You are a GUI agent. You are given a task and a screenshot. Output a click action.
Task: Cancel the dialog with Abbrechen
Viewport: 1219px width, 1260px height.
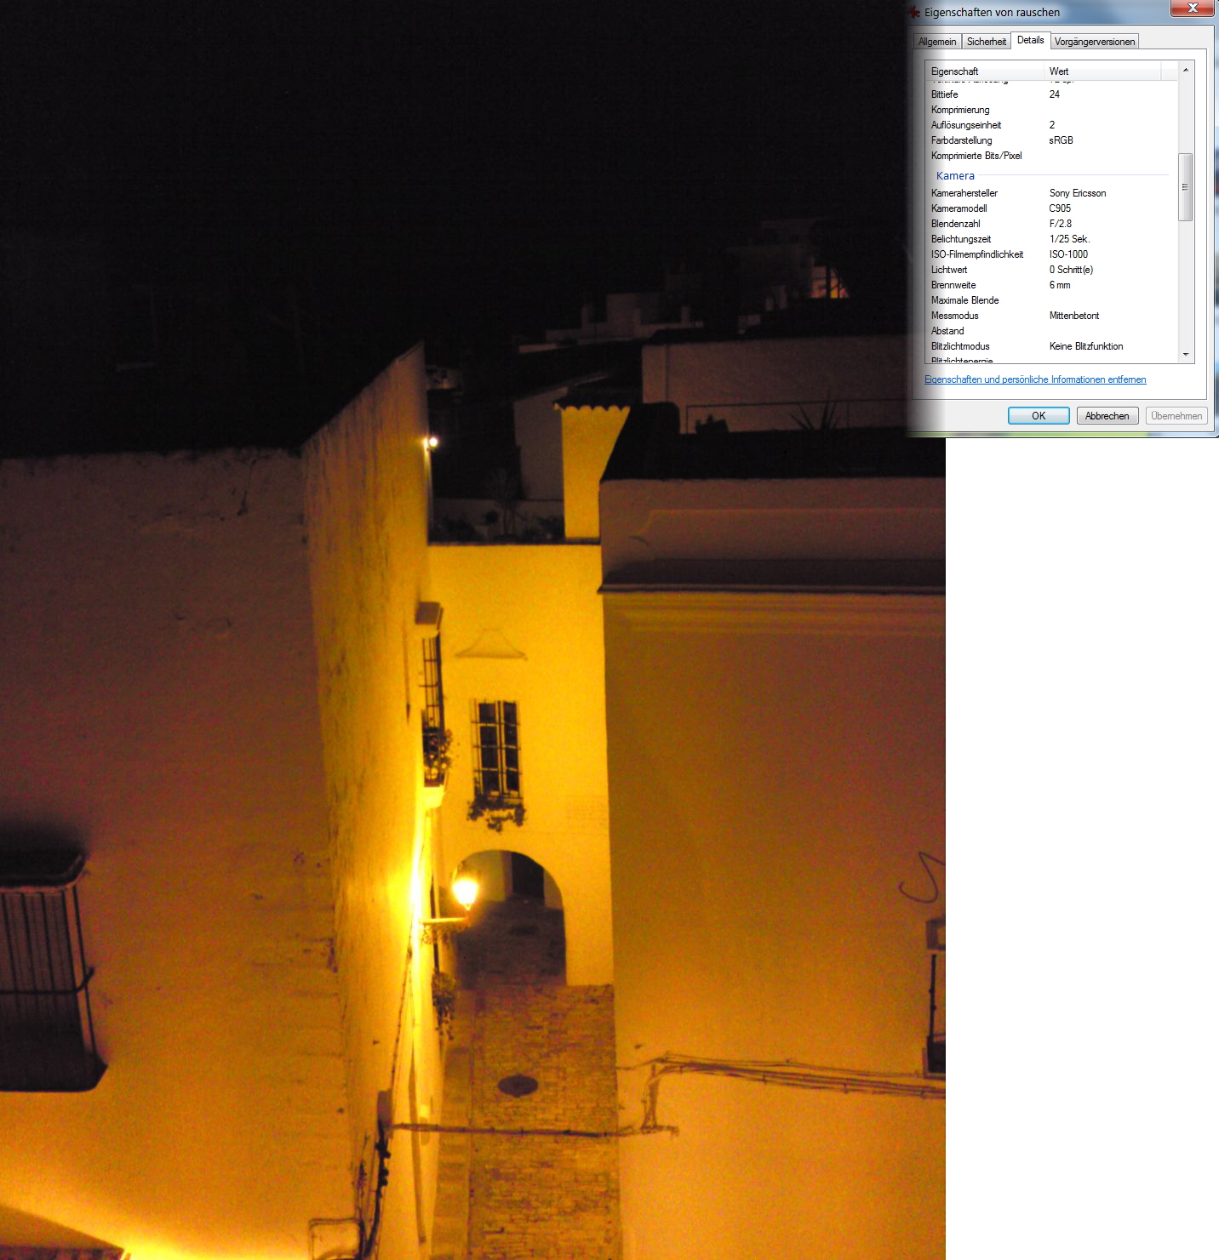point(1107,416)
